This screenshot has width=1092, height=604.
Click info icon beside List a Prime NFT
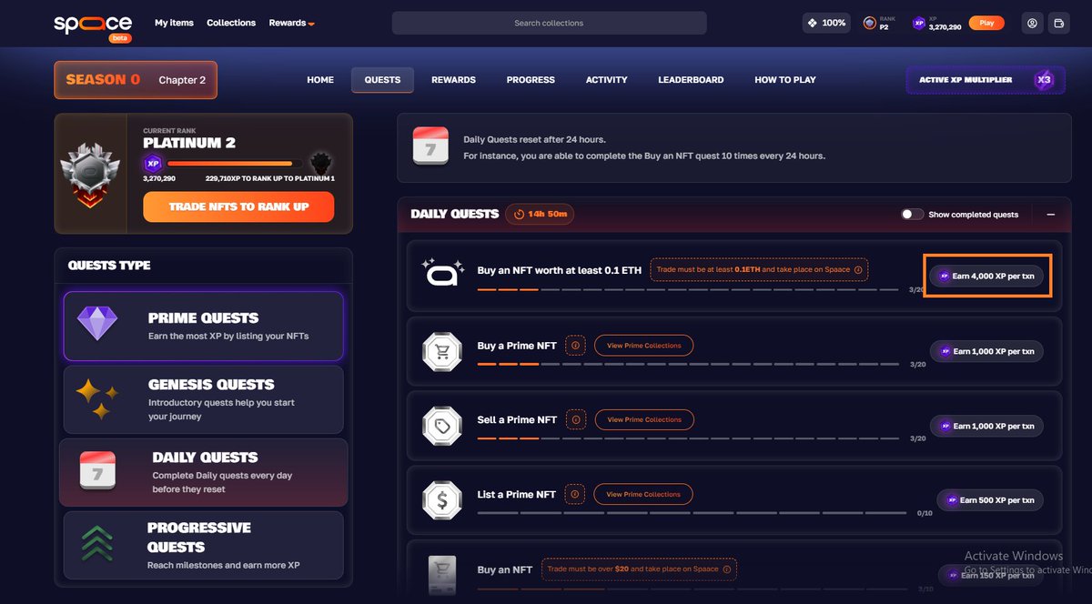pos(575,494)
